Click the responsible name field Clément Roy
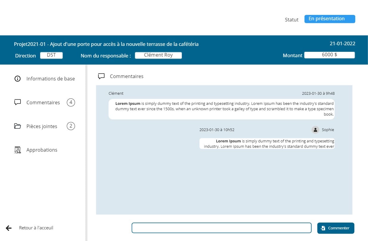The width and height of the screenshot is (368, 241). click(x=158, y=55)
